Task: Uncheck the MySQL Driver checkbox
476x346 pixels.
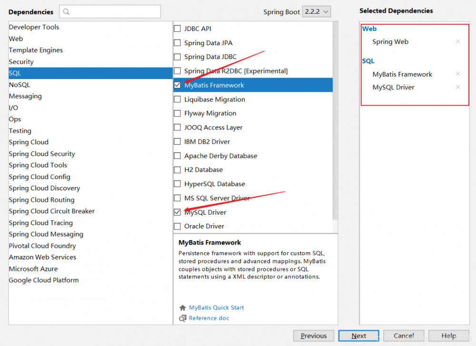Action: tap(177, 212)
